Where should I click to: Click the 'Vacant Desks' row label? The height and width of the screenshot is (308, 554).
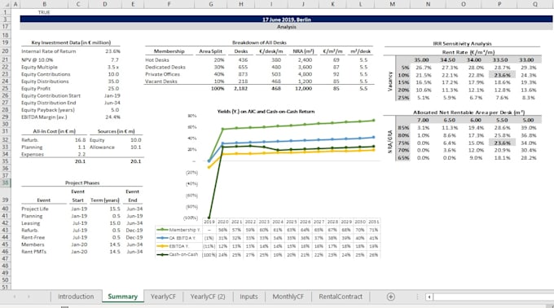coord(161,81)
